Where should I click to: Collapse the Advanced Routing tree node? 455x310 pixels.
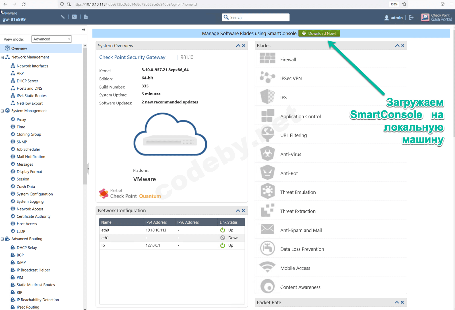[x=2, y=239]
